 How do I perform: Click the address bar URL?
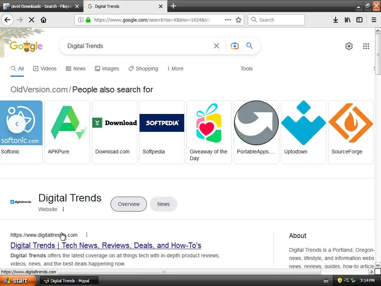152,20
